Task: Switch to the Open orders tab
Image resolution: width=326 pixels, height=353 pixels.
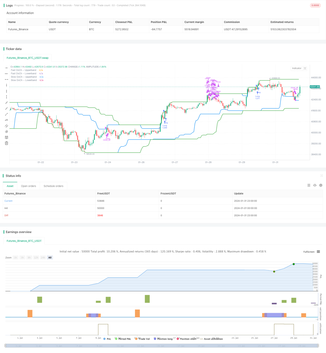Action: tap(28, 186)
